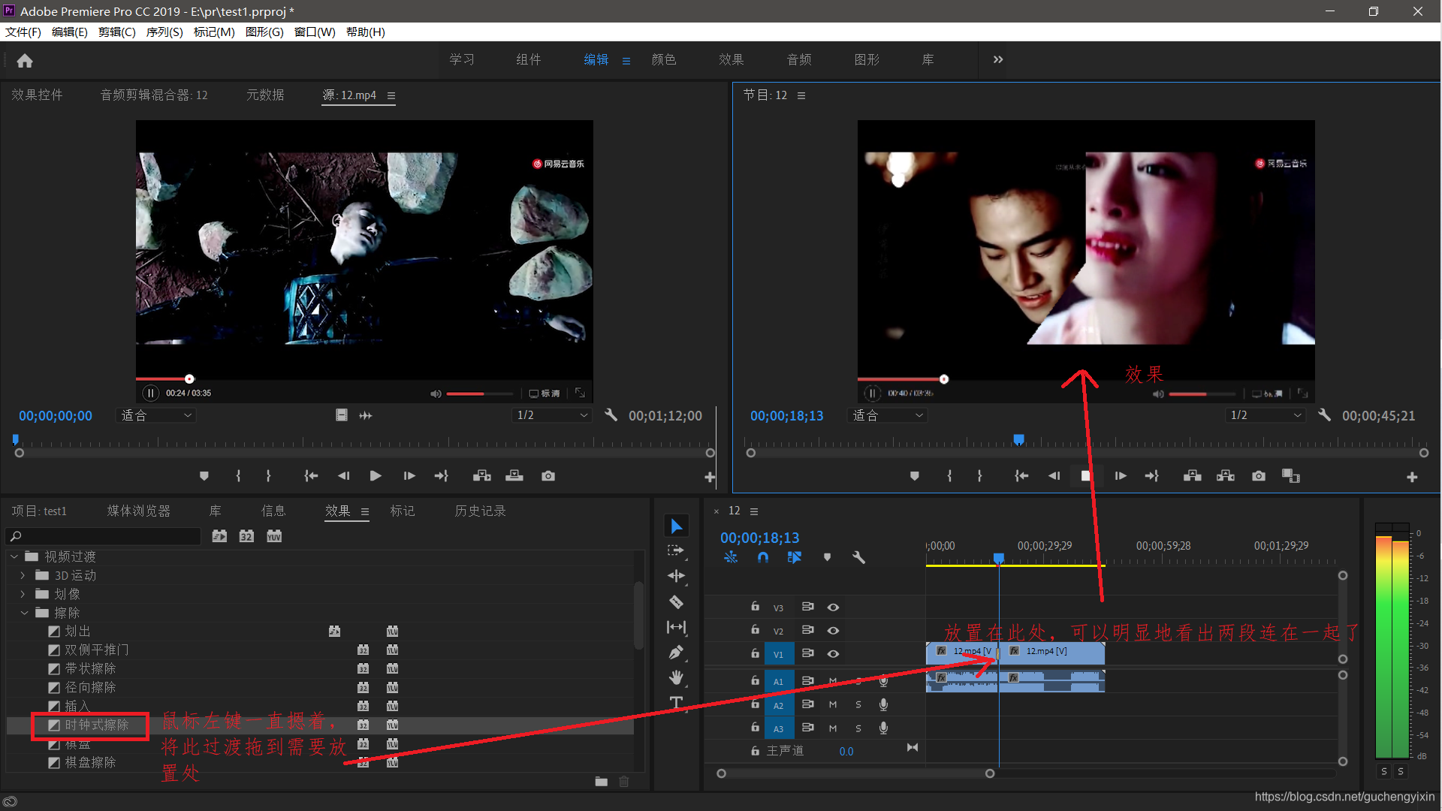Select the 棋盘擦除 transition
The width and height of the screenshot is (1442, 811).
click(90, 762)
